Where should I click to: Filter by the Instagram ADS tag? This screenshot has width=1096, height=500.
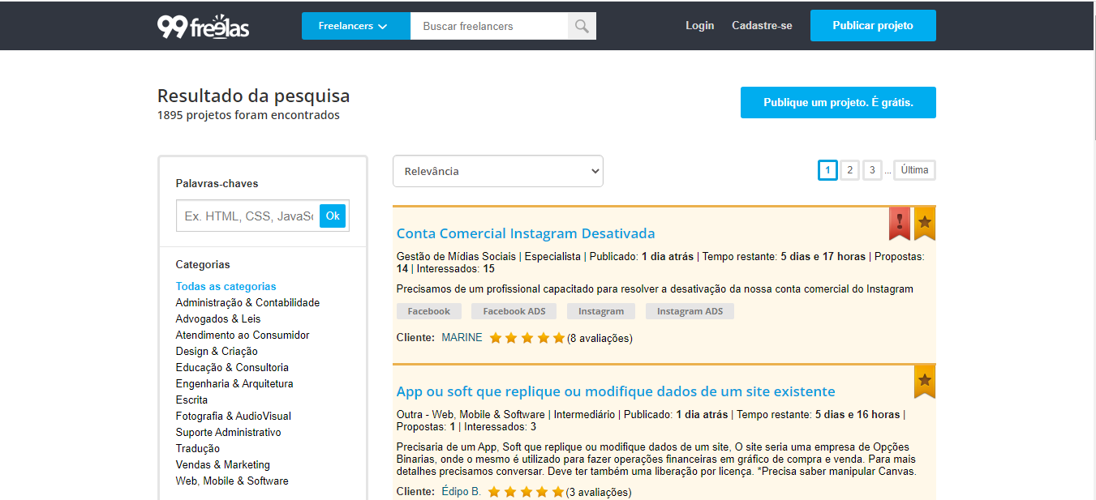pyautogui.click(x=690, y=311)
